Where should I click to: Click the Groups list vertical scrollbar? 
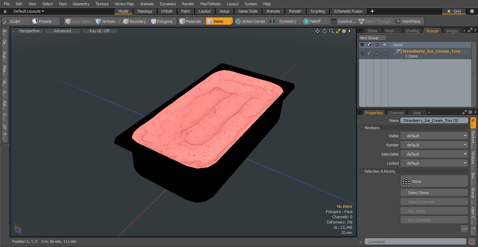pos(473,74)
